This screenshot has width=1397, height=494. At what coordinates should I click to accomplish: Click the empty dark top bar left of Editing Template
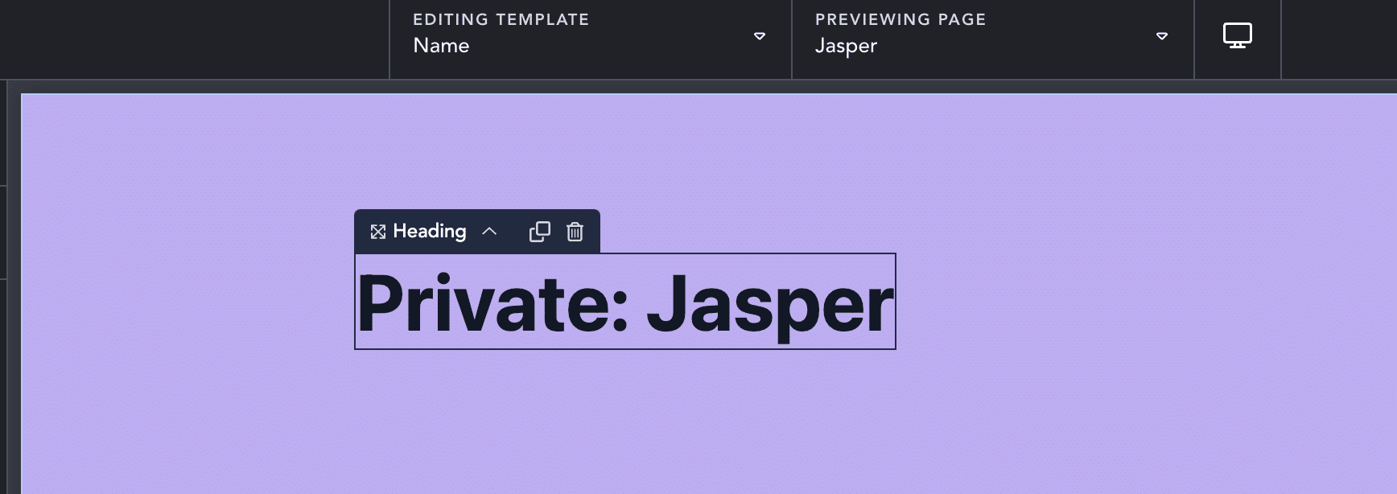(193, 39)
